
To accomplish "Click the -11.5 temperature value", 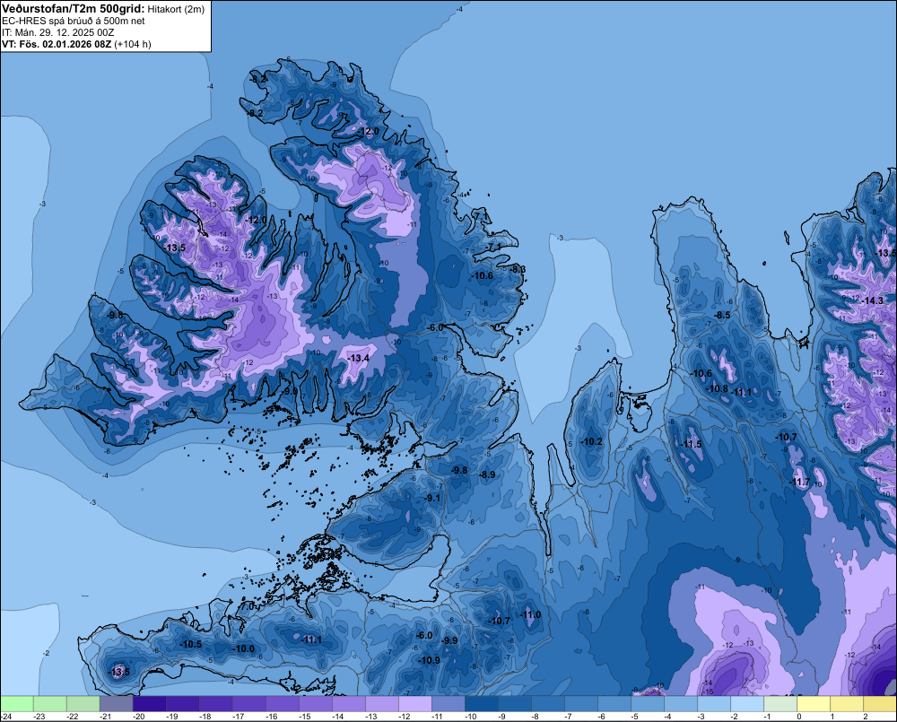I will click(x=692, y=445).
